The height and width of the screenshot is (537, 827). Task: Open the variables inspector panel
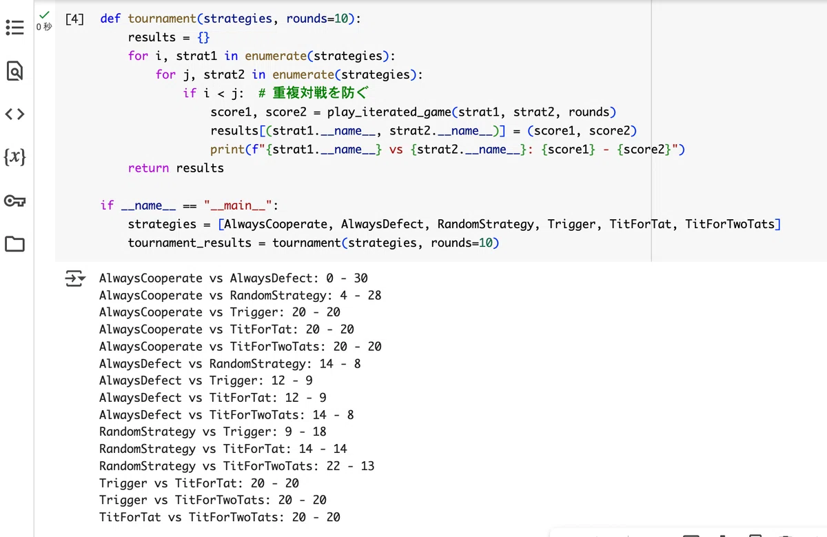click(14, 157)
